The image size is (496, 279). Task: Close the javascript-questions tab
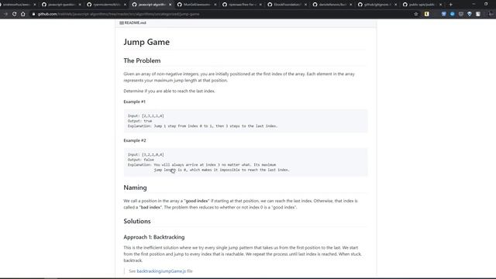tap(80, 5)
